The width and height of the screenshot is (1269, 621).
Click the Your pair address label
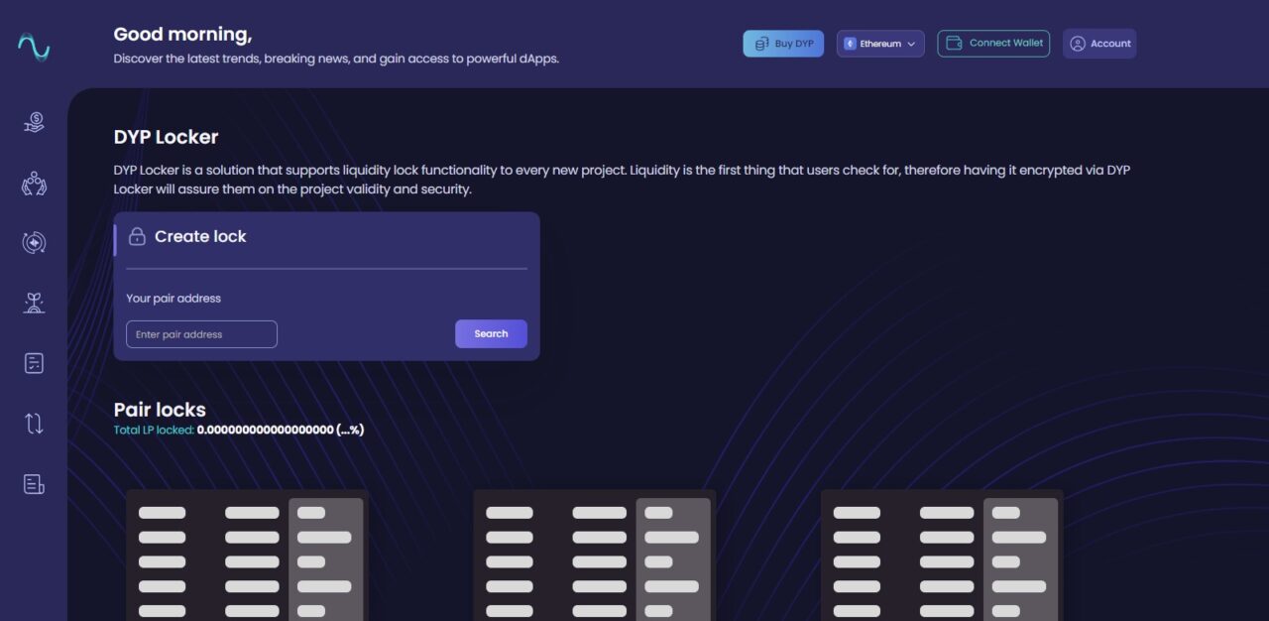coord(173,299)
